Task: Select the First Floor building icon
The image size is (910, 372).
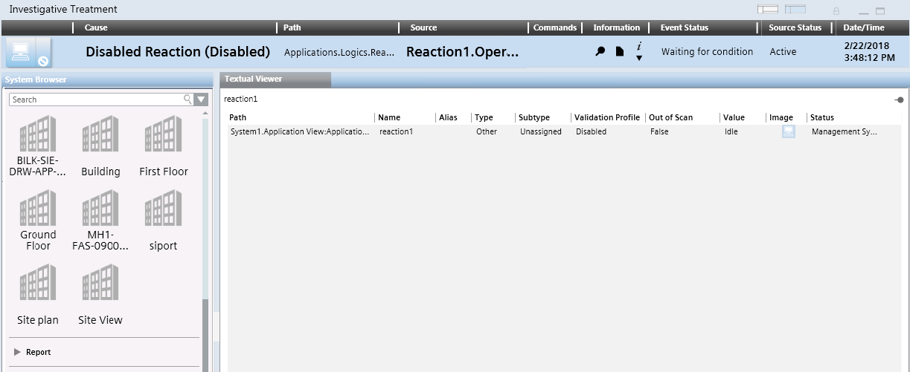Action: click(x=163, y=134)
